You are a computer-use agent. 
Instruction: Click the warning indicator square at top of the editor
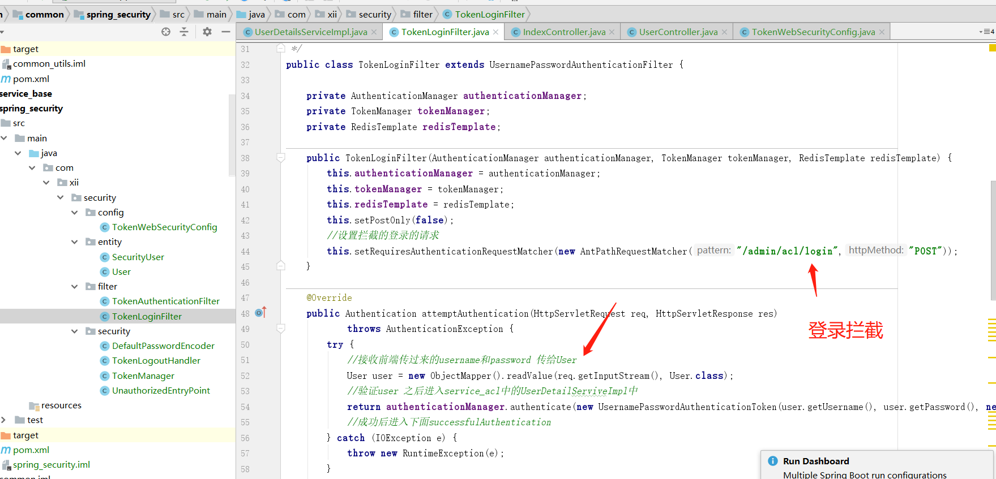(x=992, y=48)
